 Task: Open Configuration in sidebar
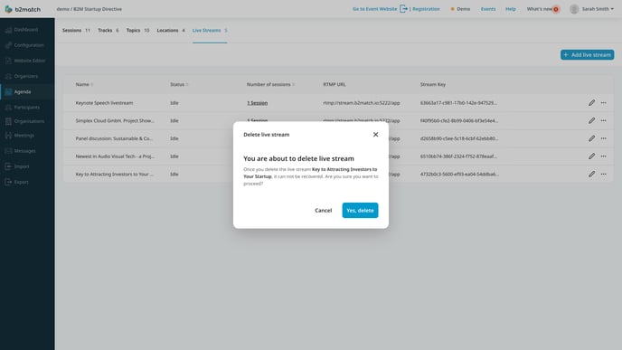tap(29, 45)
